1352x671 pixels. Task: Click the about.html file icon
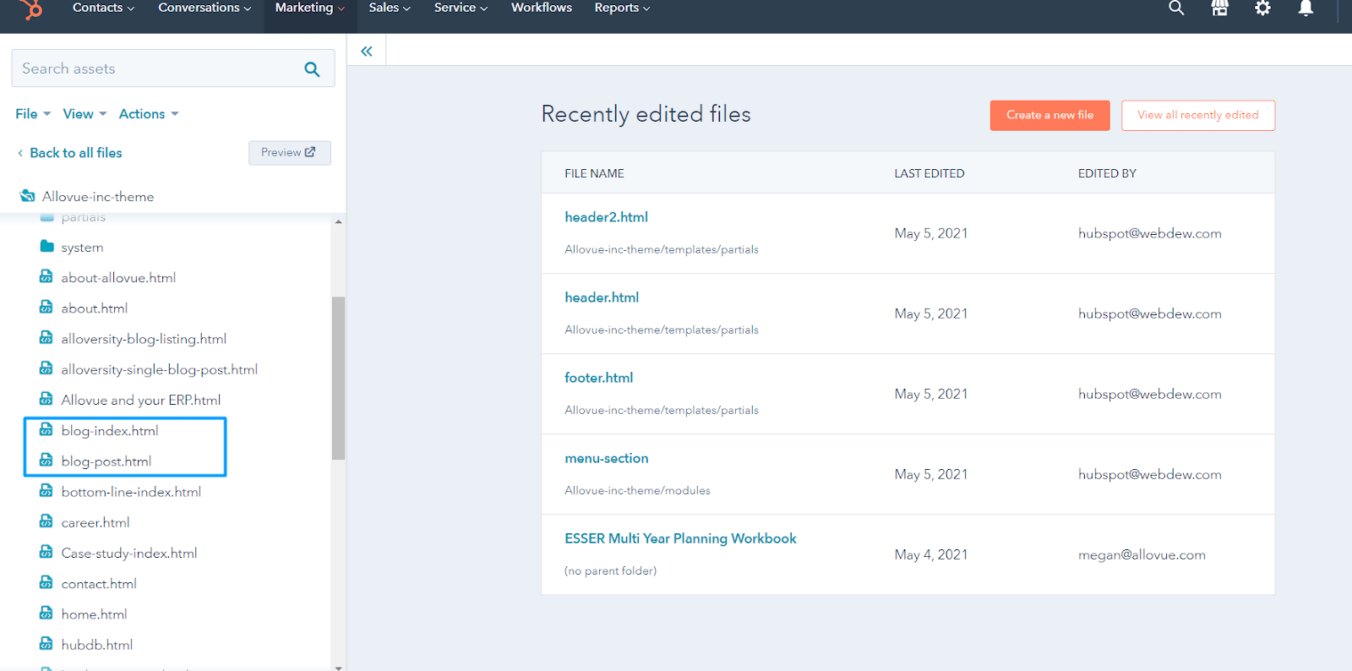point(46,307)
